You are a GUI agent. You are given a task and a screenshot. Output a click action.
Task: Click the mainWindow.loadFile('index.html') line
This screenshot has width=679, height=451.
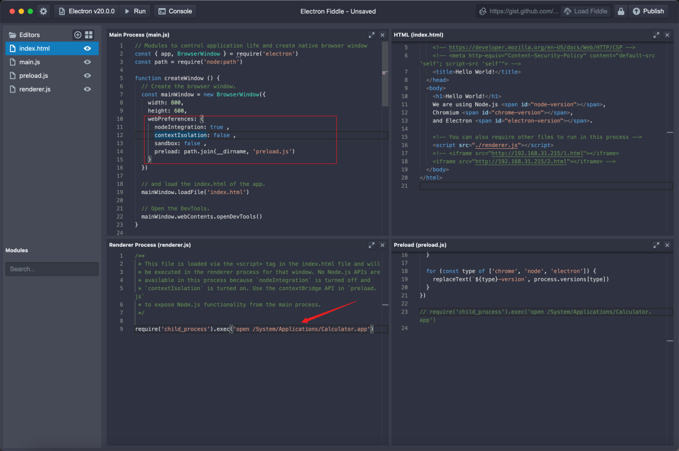[x=195, y=192]
